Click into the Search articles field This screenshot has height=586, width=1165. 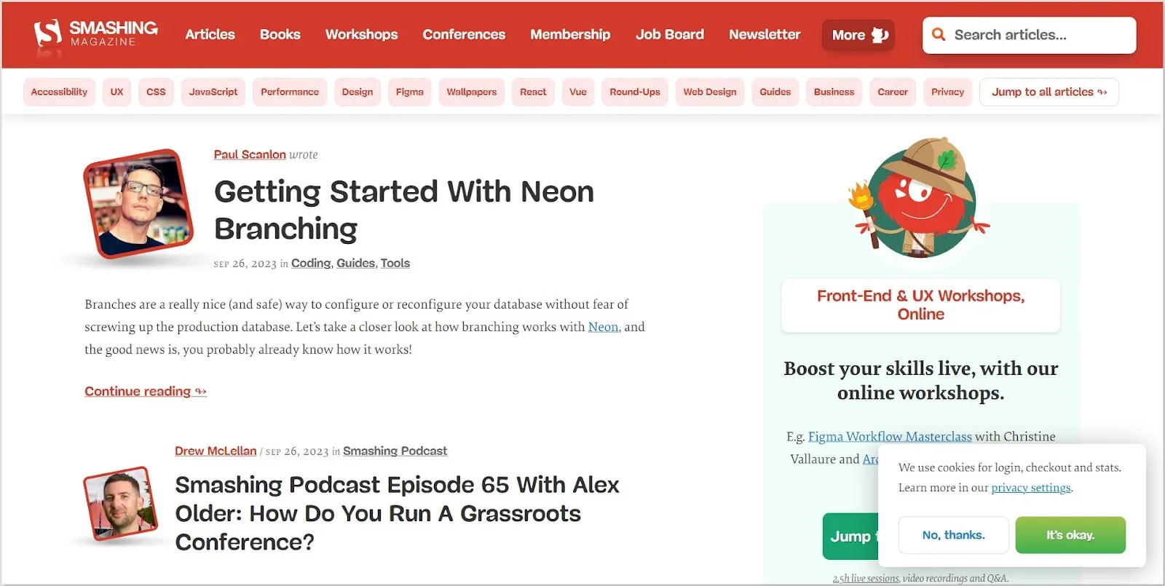click(x=1030, y=35)
